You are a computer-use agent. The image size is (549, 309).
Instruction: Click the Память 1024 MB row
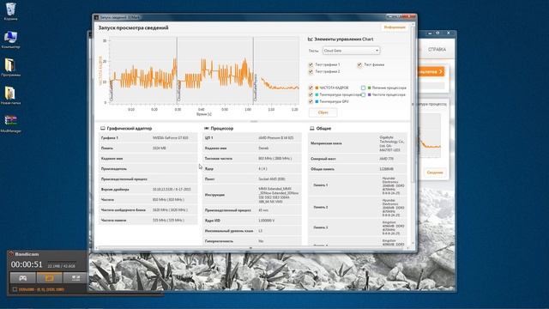(x=148, y=148)
